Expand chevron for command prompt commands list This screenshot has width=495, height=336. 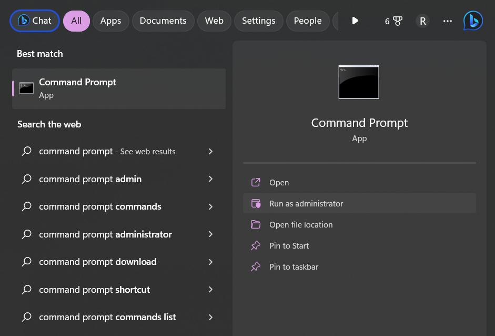[x=210, y=318]
